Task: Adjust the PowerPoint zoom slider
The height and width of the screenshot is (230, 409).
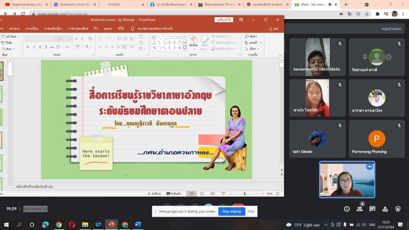Action: [245, 194]
